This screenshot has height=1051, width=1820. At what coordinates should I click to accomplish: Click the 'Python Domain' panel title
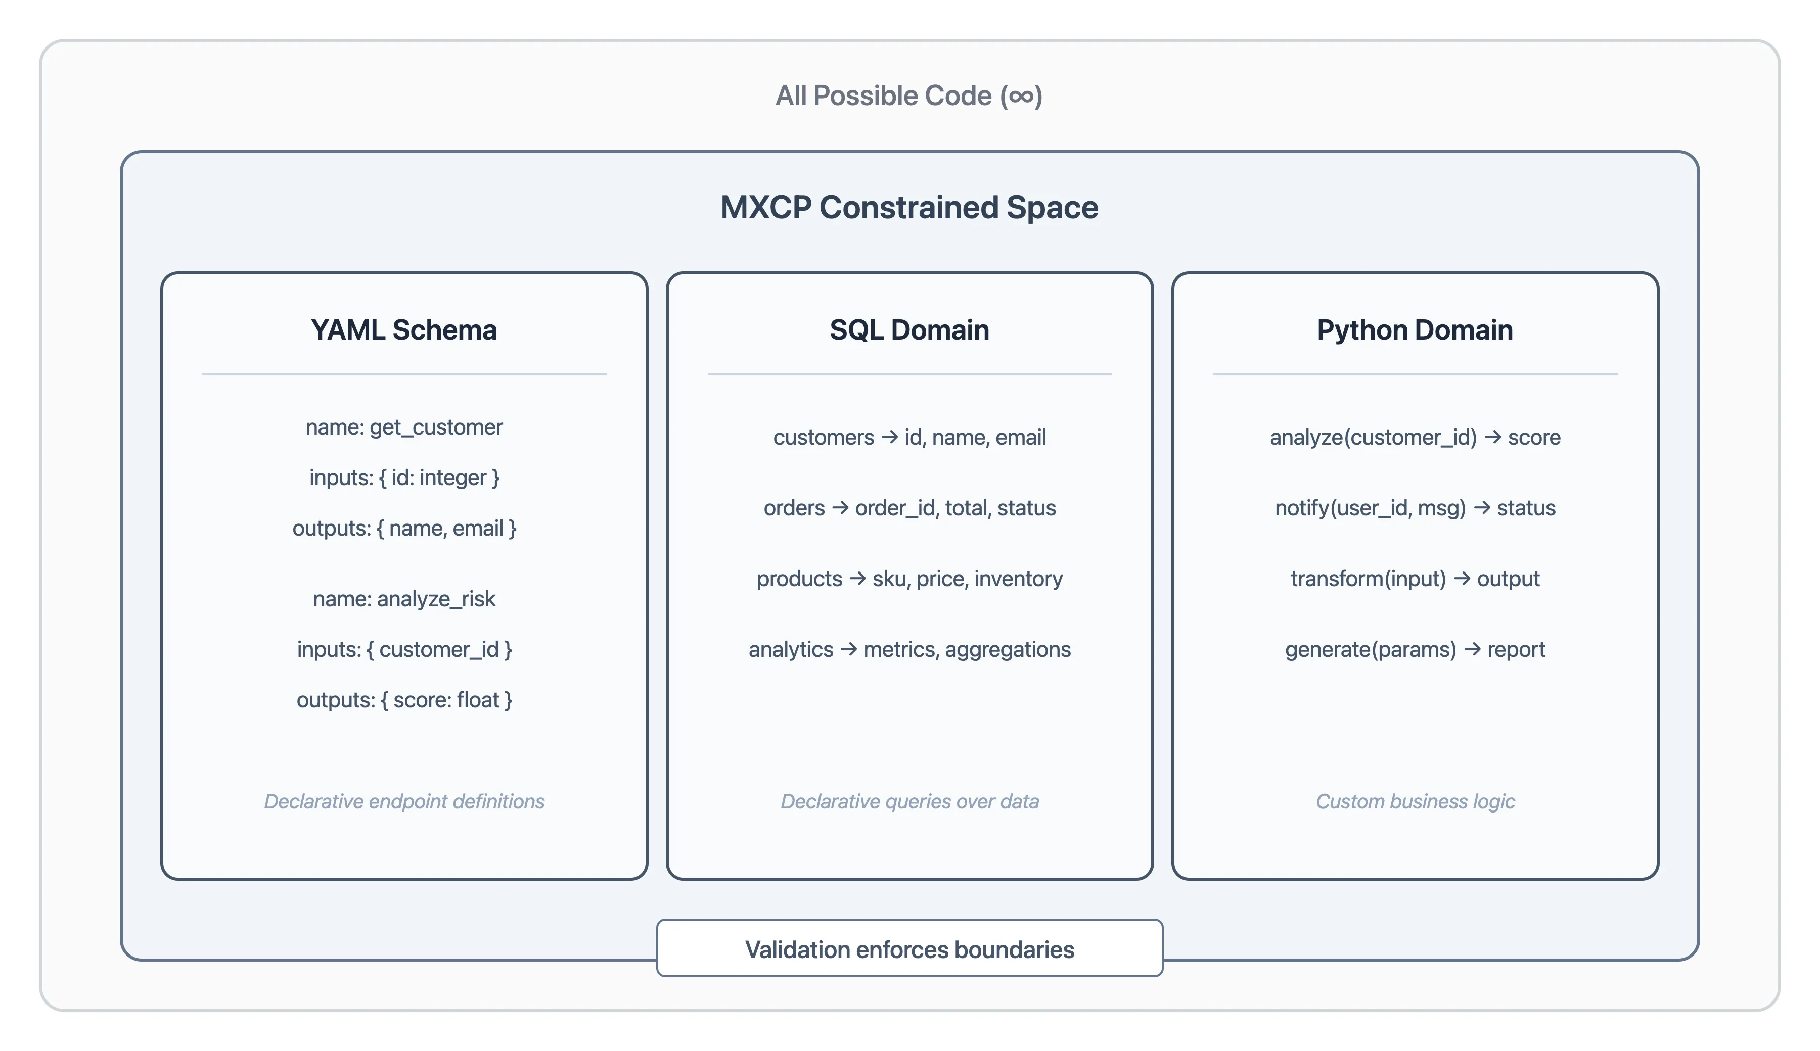(x=1415, y=330)
